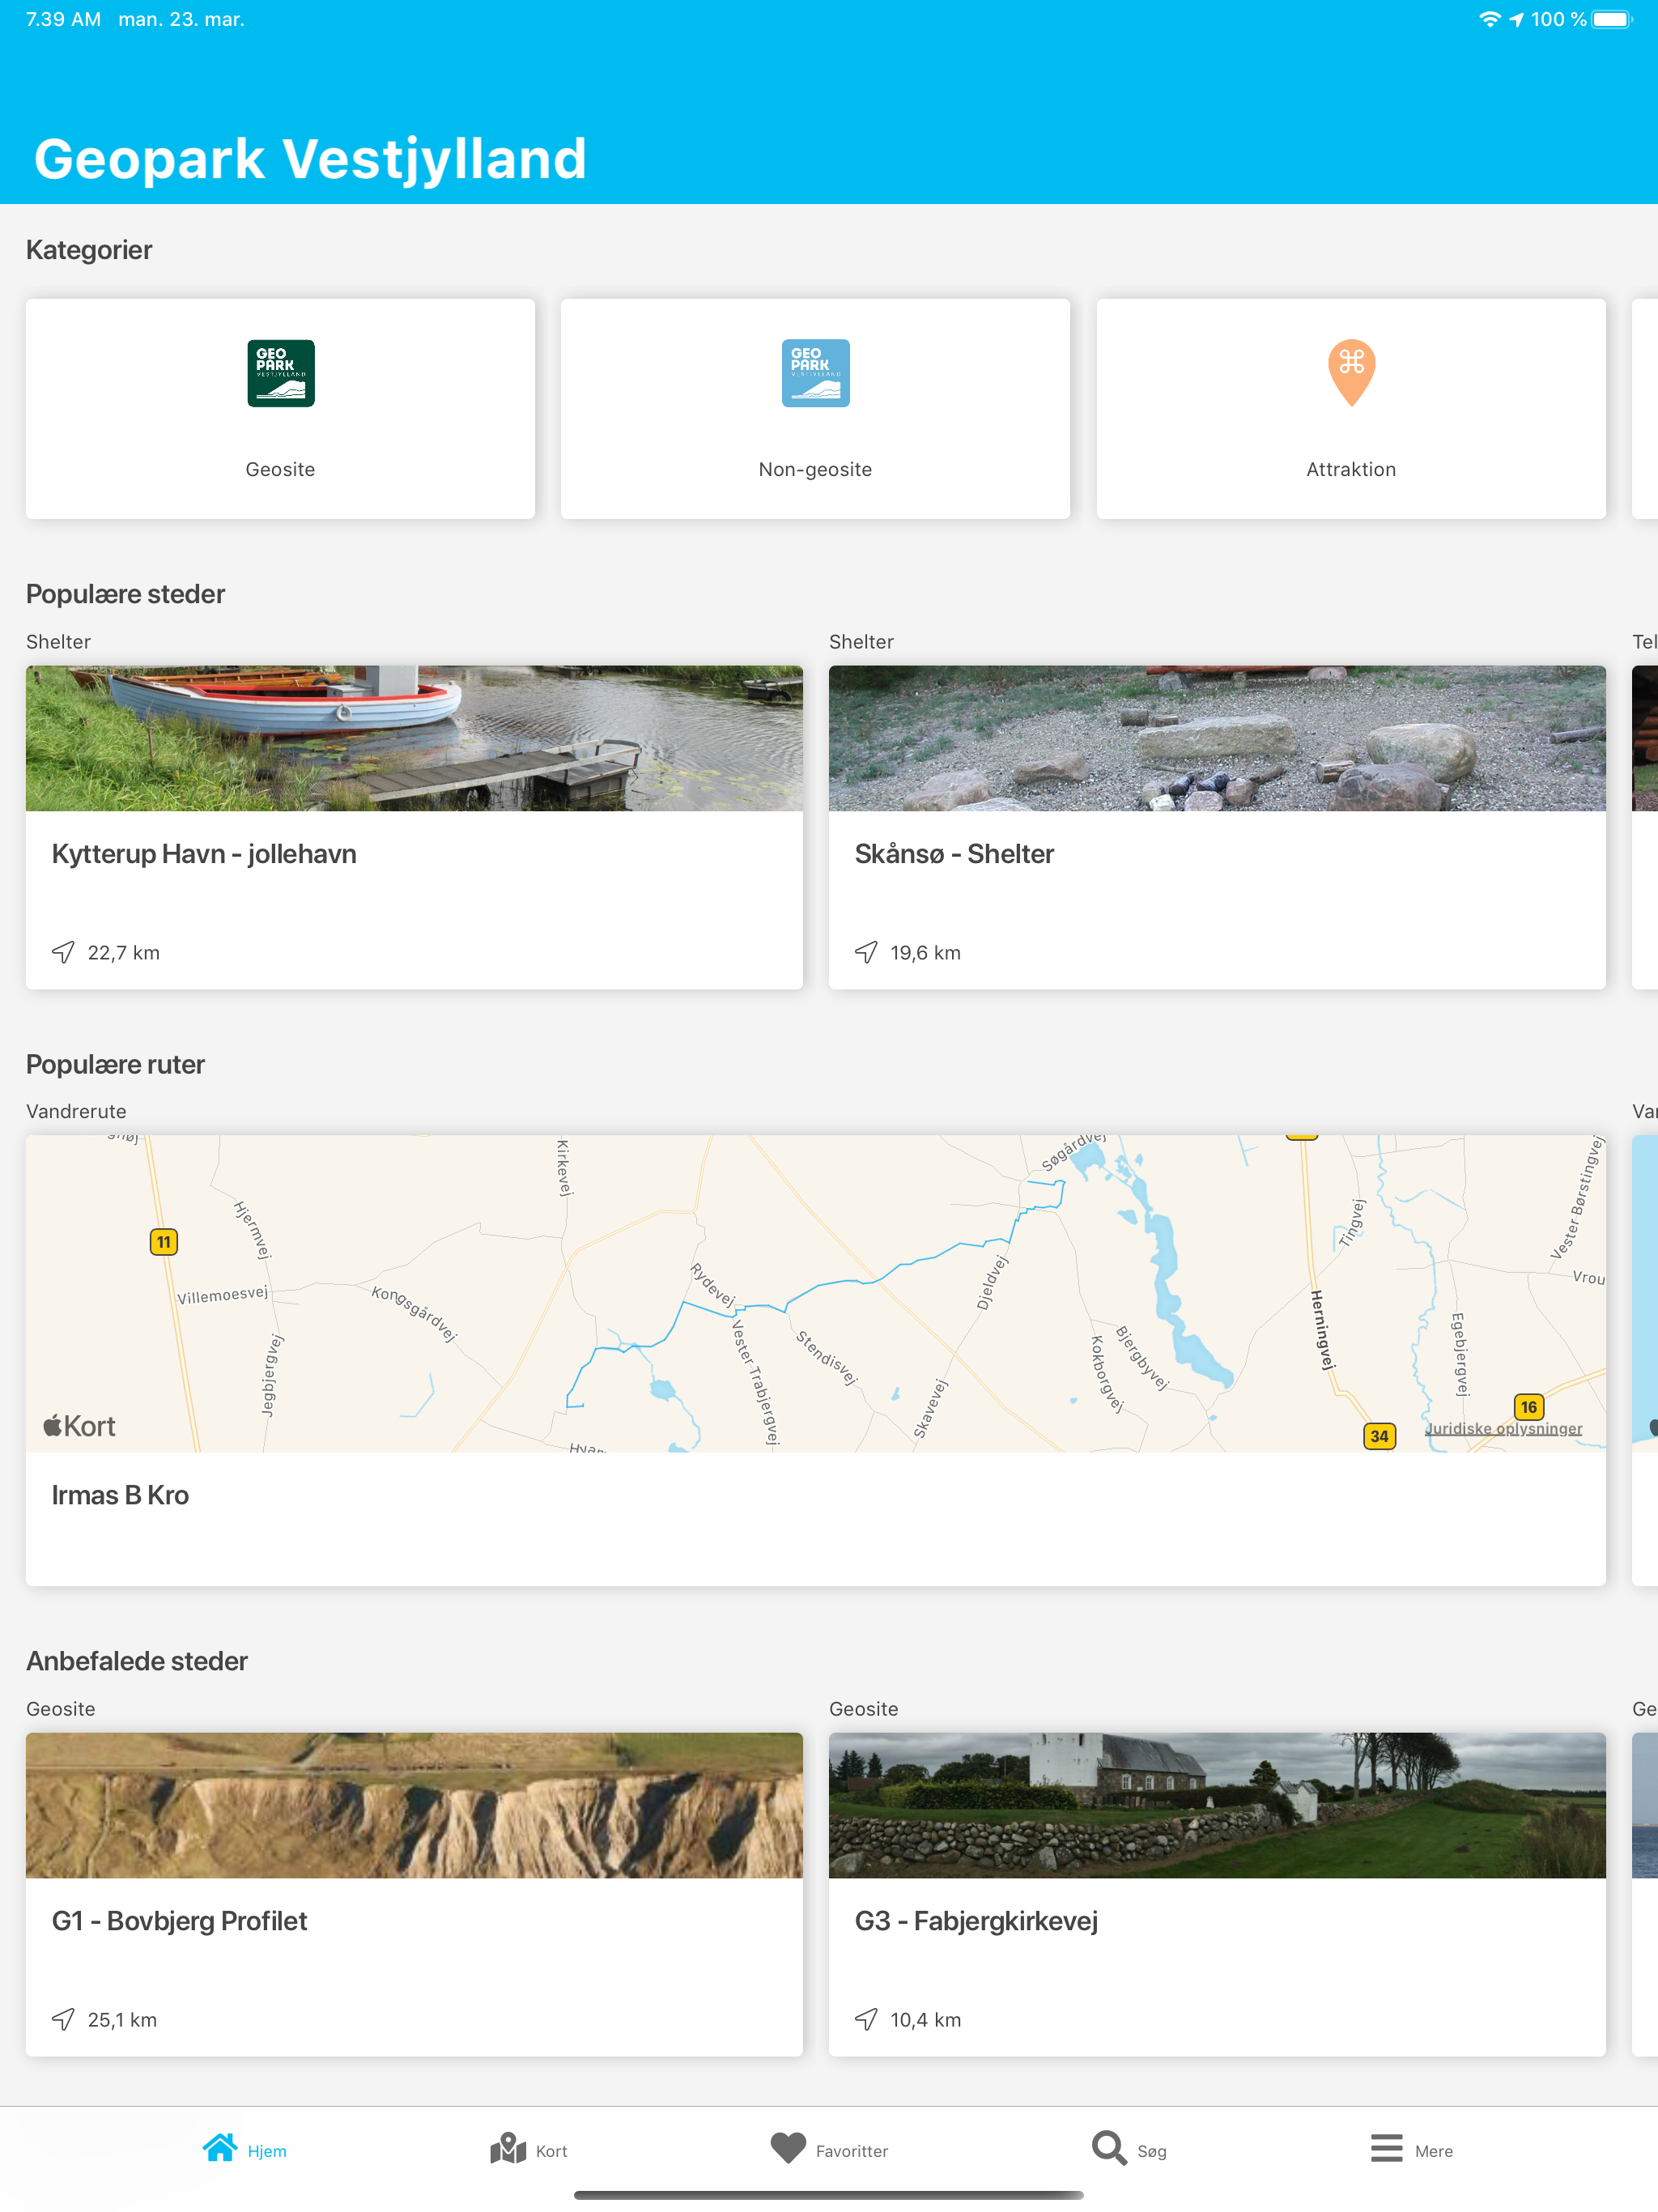Open the Geosite category icon
Screen dimensions: 1658x2212
pyautogui.click(x=281, y=373)
